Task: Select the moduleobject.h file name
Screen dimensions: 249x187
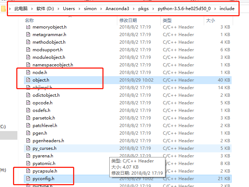Action: click(49, 57)
